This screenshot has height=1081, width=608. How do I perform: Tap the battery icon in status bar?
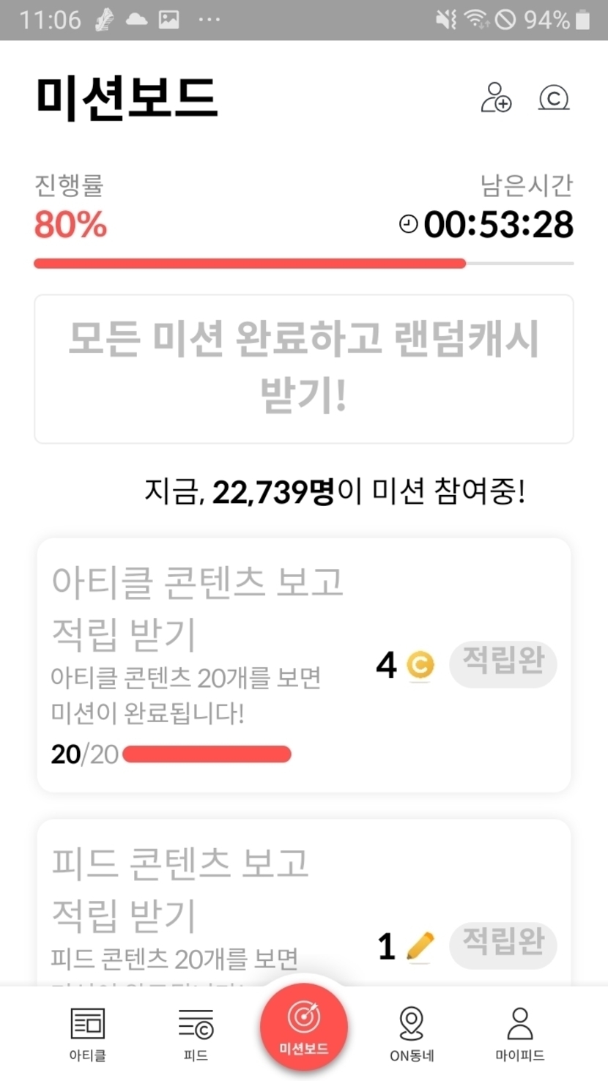582,20
